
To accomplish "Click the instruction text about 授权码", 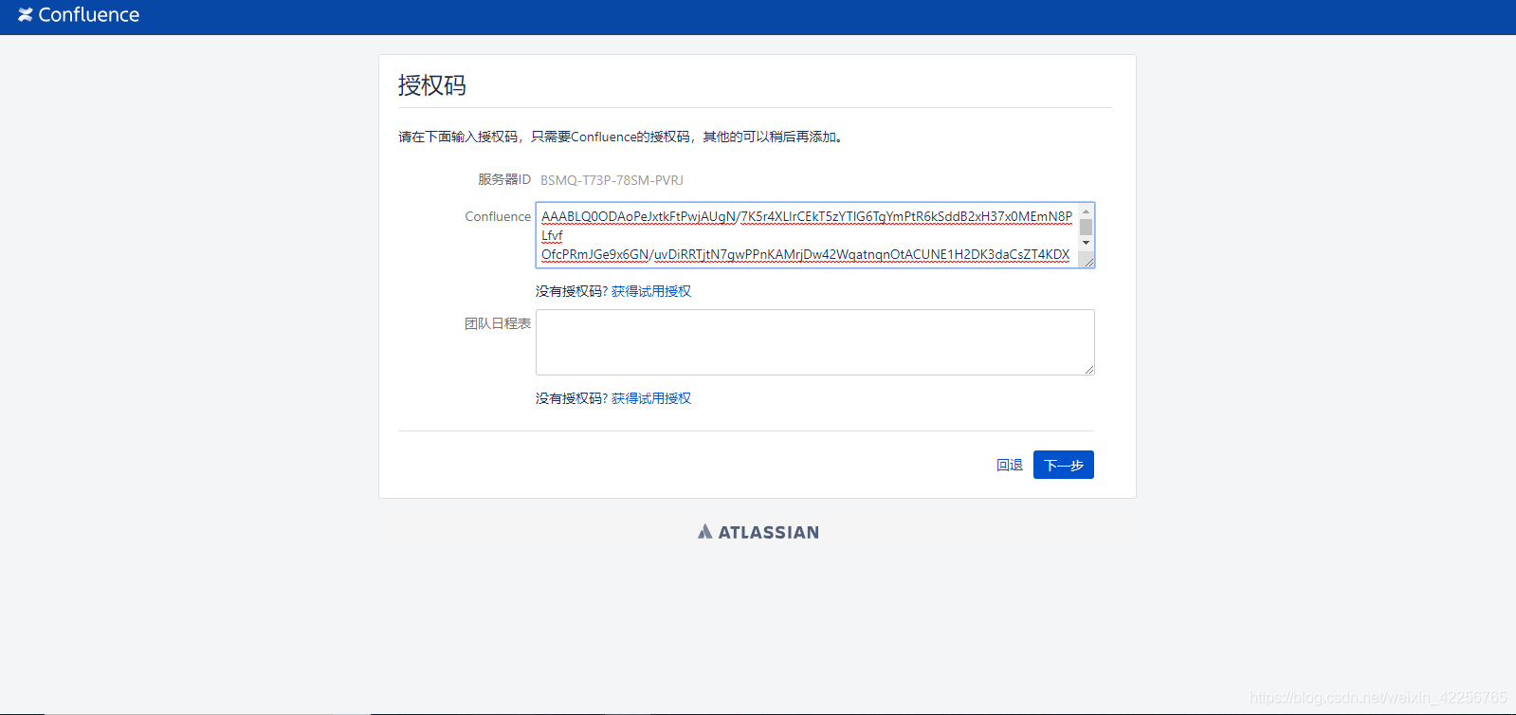I will point(621,137).
